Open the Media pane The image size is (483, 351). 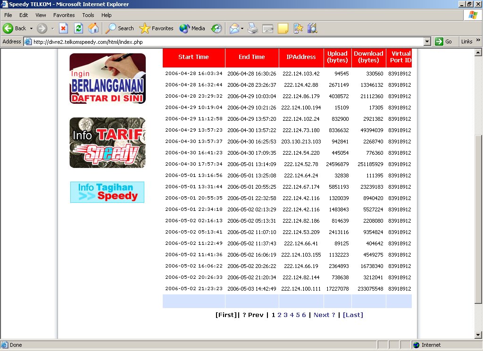coord(192,28)
